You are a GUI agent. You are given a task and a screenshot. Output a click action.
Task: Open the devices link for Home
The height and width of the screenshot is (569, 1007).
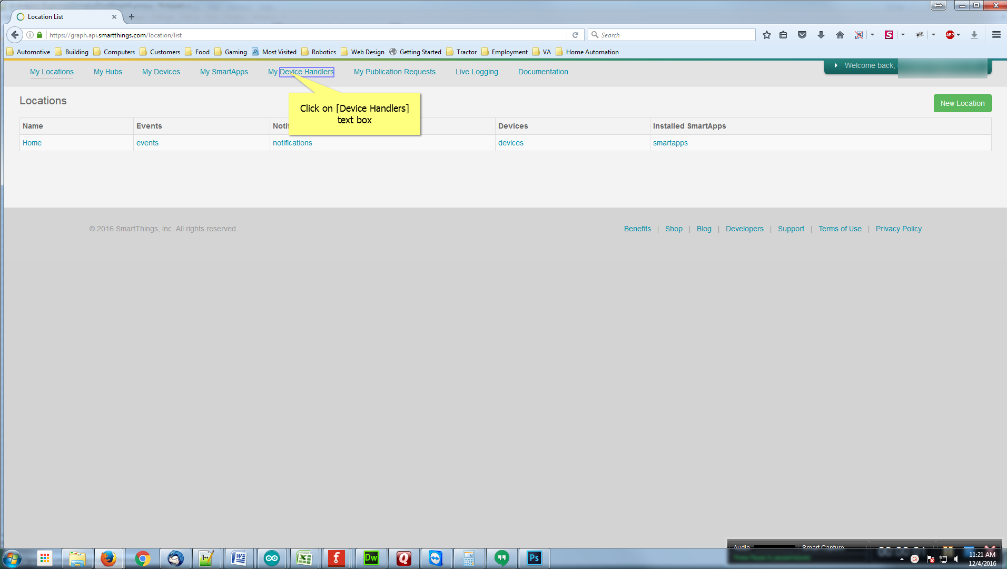(511, 143)
